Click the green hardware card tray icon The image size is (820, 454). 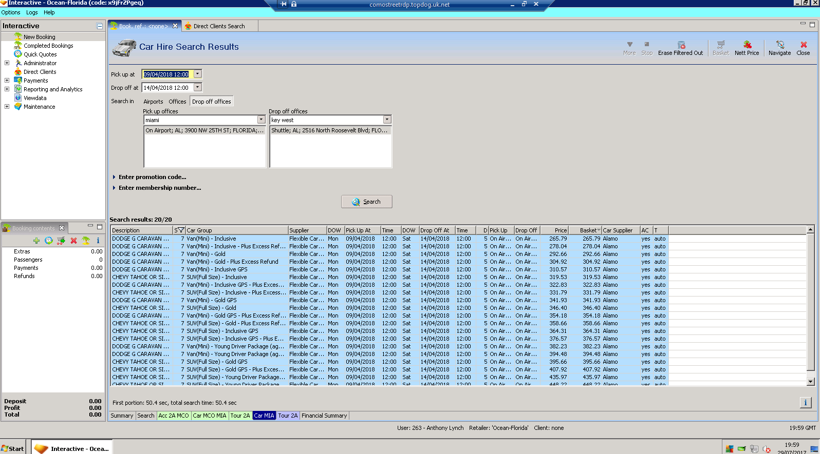(x=742, y=449)
